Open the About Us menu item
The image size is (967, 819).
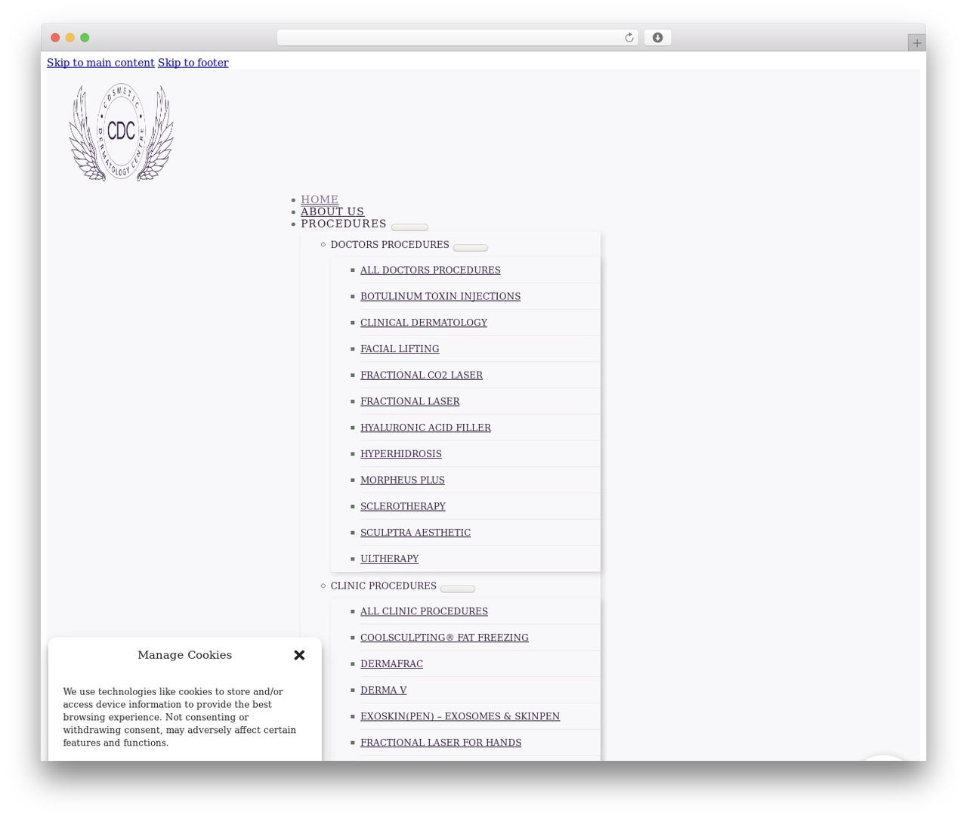click(332, 212)
